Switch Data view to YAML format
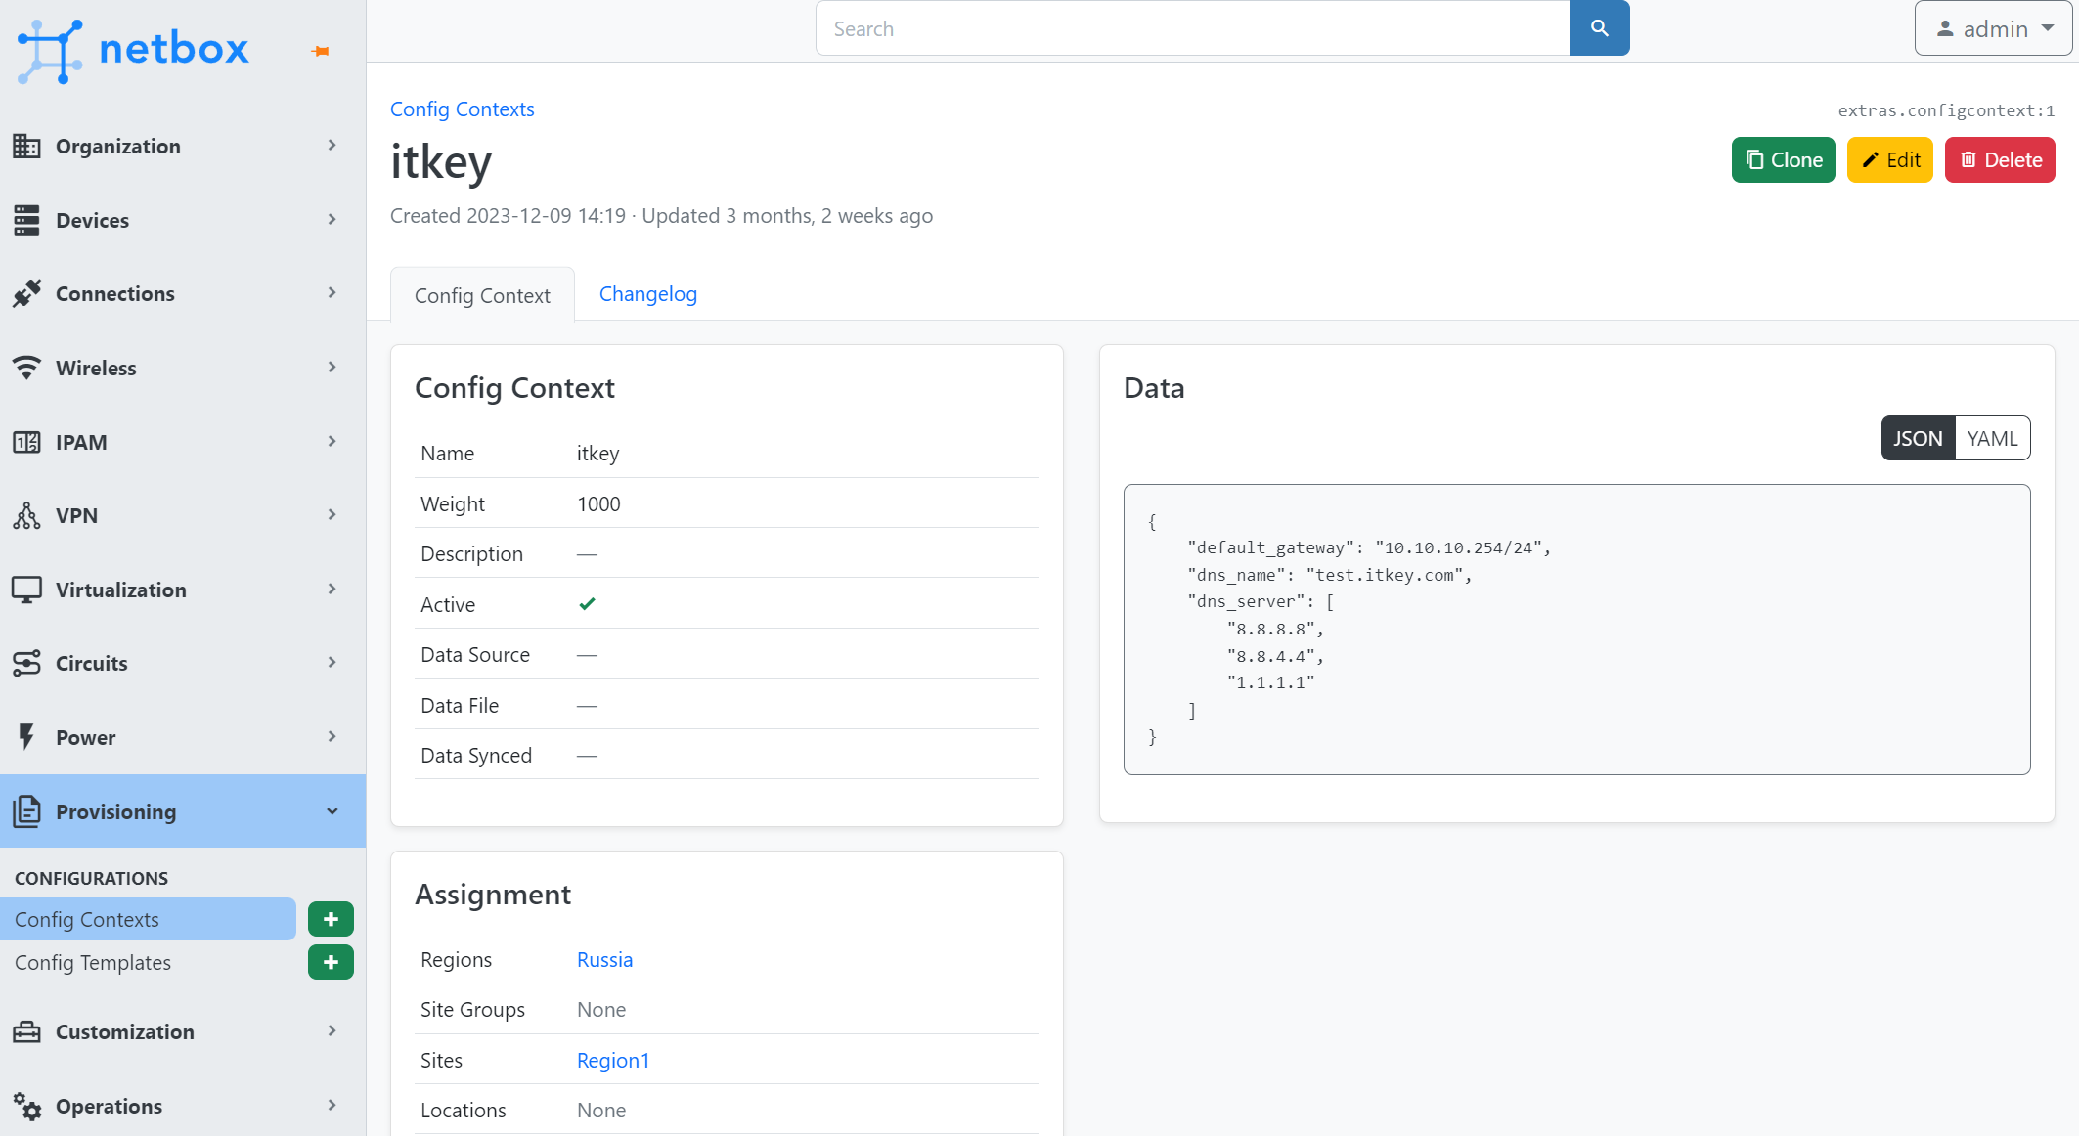 [1992, 438]
